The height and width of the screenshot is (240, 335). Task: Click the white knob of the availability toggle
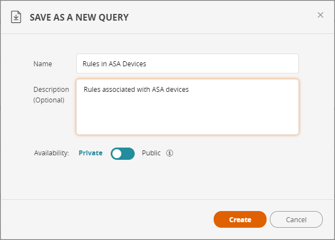click(117, 154)
